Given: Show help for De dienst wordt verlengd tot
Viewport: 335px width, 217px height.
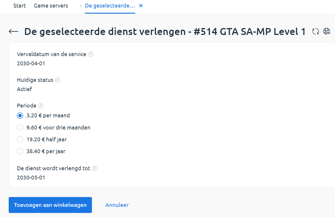Looking at the screenshot, I should pos(95,168).
